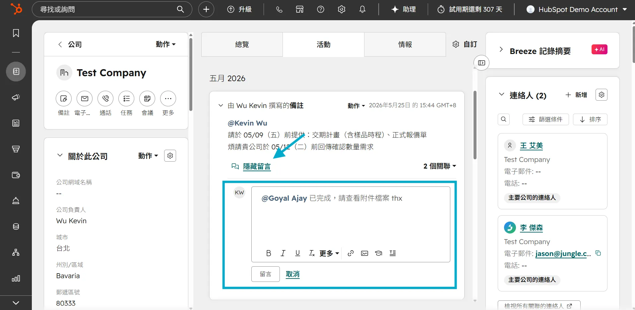Click the HubSpot sprocket logo
This screenshot has width=635, height=310.
[16, 9]
